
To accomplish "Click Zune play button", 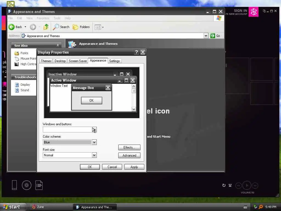I will pos(247,185).
